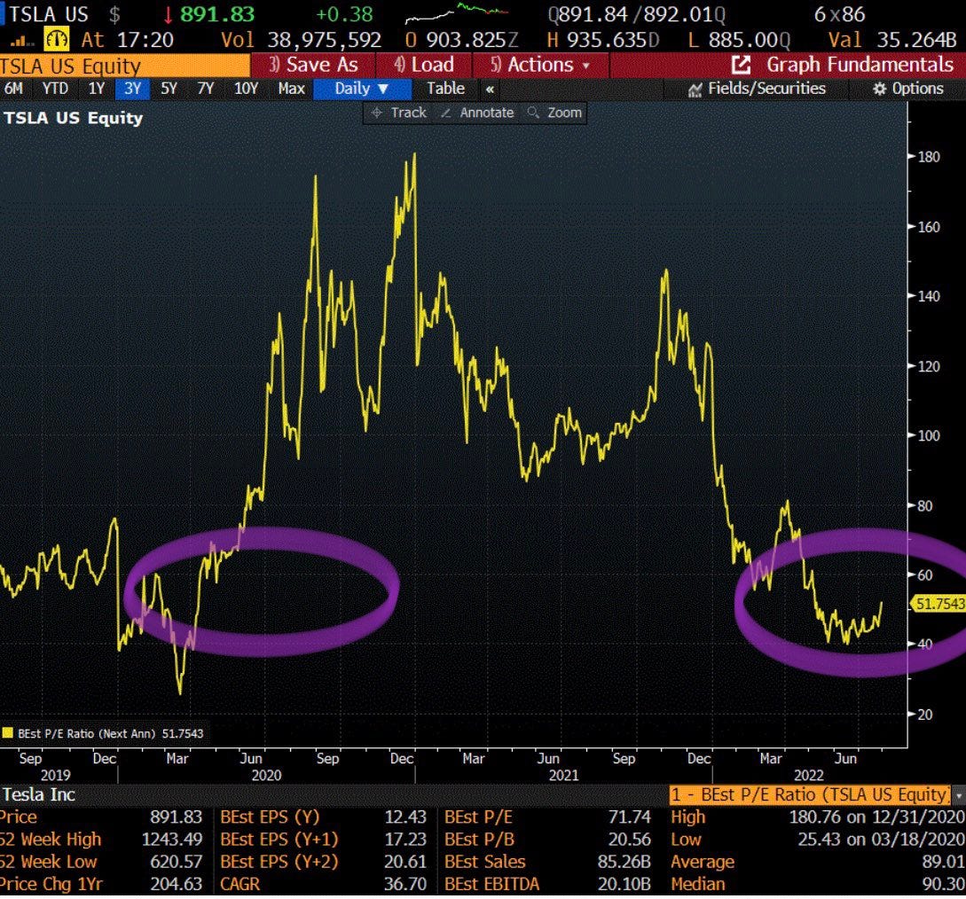This screenshot has height=899, width=966.
Task: Click the 180 label on the price axis
Action: point(929,157)
